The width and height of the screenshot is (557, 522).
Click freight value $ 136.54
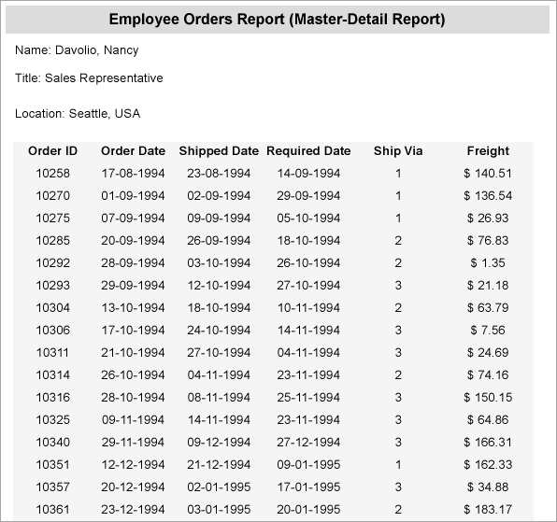click(488, 195)
